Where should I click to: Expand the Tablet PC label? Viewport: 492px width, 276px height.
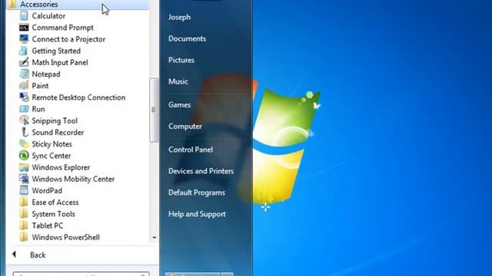click(48, 225)
